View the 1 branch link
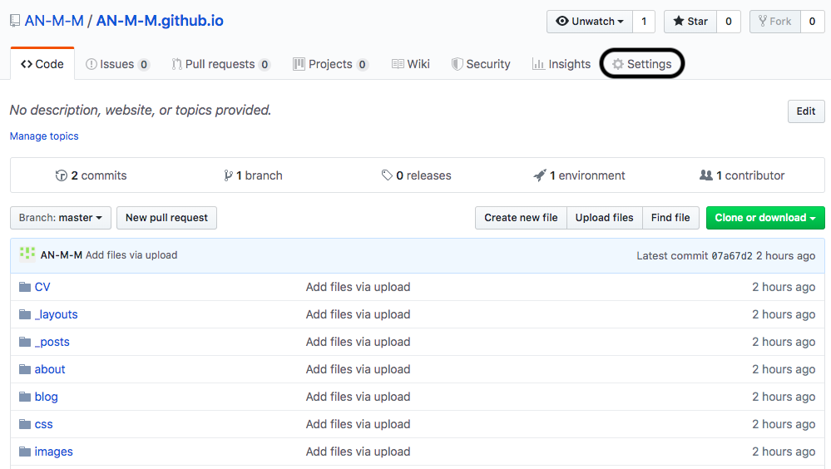Screen dimensions: 831x469 point(253,175)
